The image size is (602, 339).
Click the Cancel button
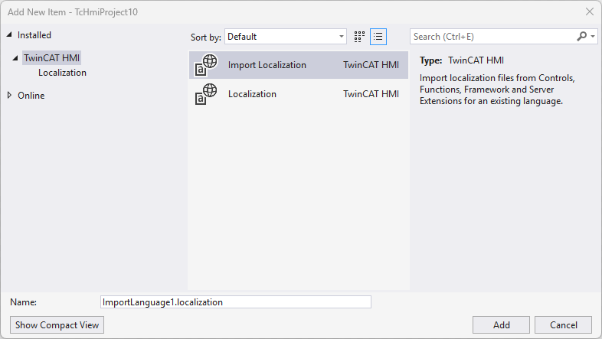pos(563,324)
